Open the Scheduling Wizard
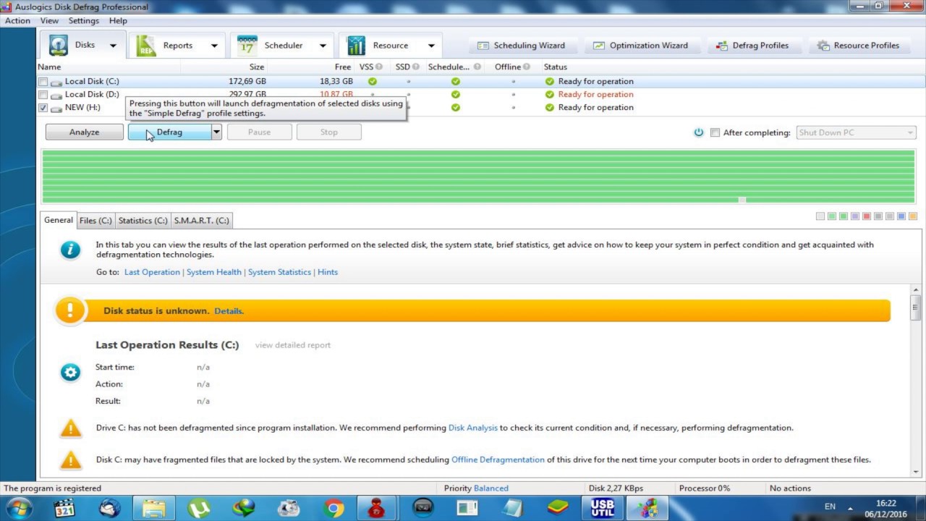 click(522, 45)
